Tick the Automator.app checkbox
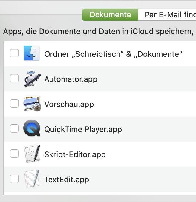Screen dimensions: 196x202 (x=14, y=78)
